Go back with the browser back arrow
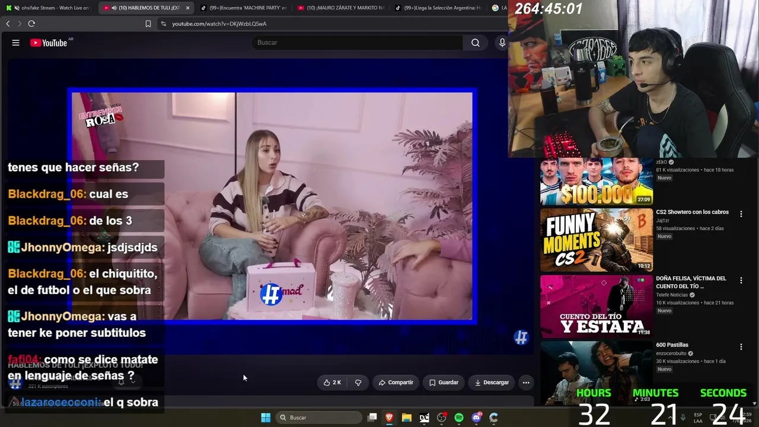Viewport: 759px width, 427px height. click(x=8, y=24)
